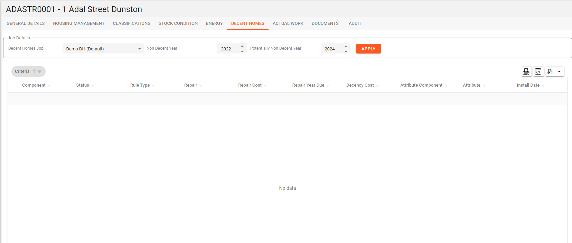Click the Non Decent Year input field
The height and width of the screenshot is (243, 572).
point(227,49)
